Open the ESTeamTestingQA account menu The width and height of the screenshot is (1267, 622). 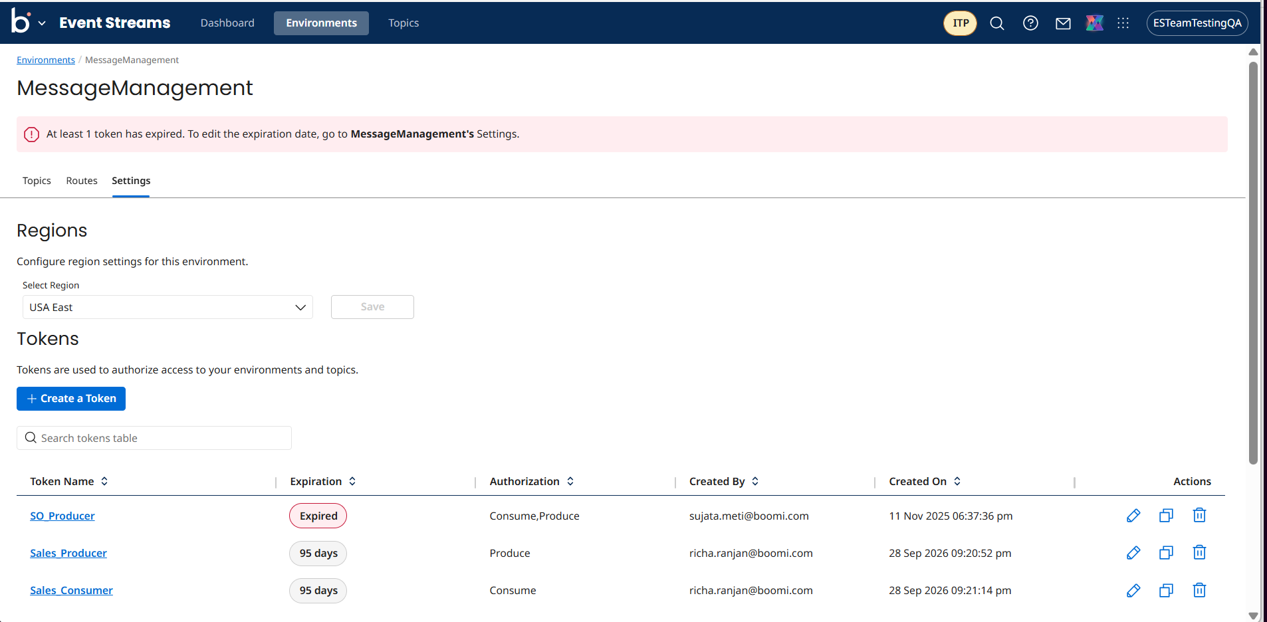pos(1197,23)
